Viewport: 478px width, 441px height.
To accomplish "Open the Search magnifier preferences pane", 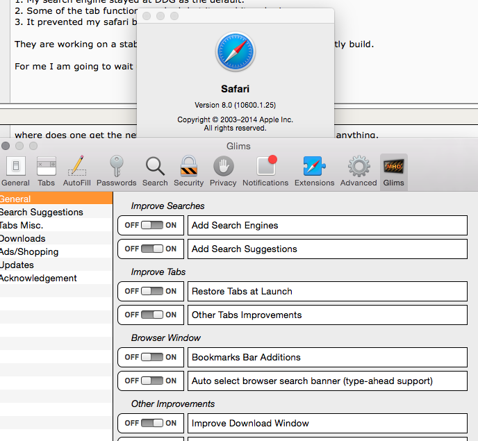I will pos(155,172).
